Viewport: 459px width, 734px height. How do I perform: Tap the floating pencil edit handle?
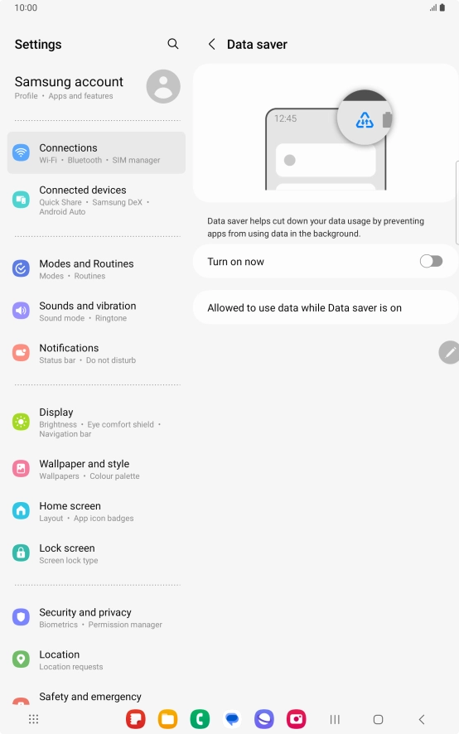449,352
